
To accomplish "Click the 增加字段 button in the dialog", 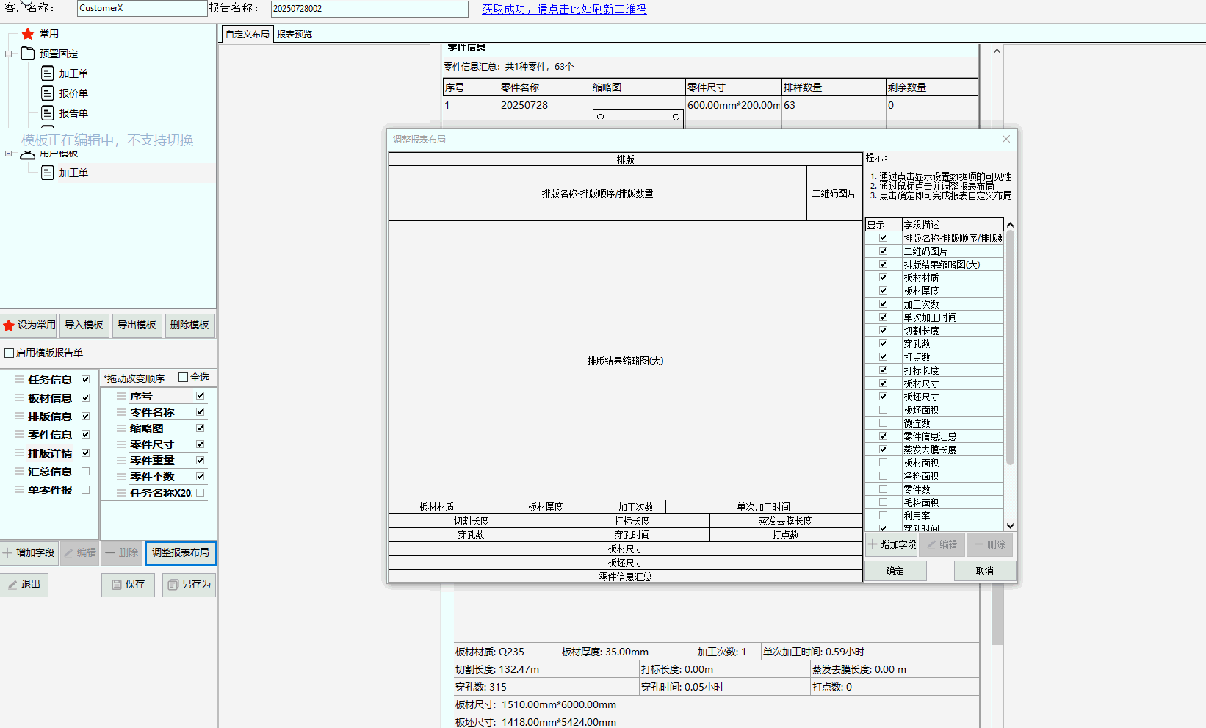I will pos(892,544).
